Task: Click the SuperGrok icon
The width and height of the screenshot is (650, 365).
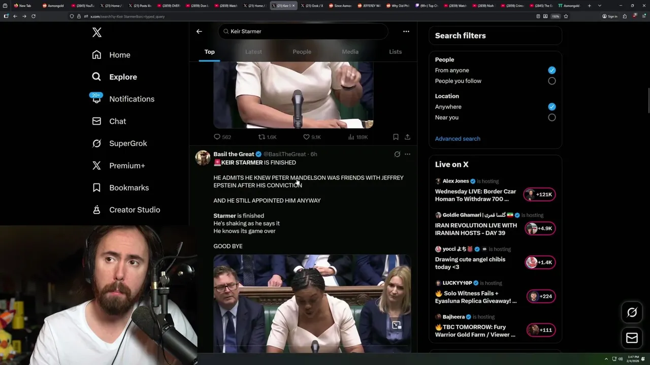Action: point(96,143)
